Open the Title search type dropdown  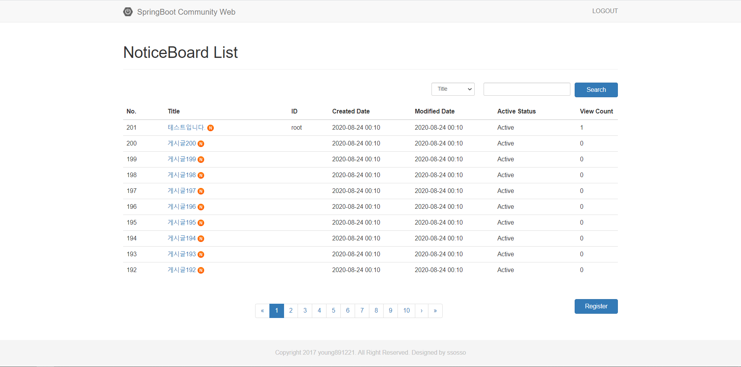453,89
